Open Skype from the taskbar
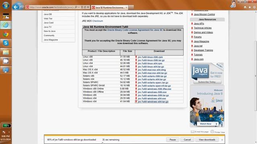 pos(6,43)
